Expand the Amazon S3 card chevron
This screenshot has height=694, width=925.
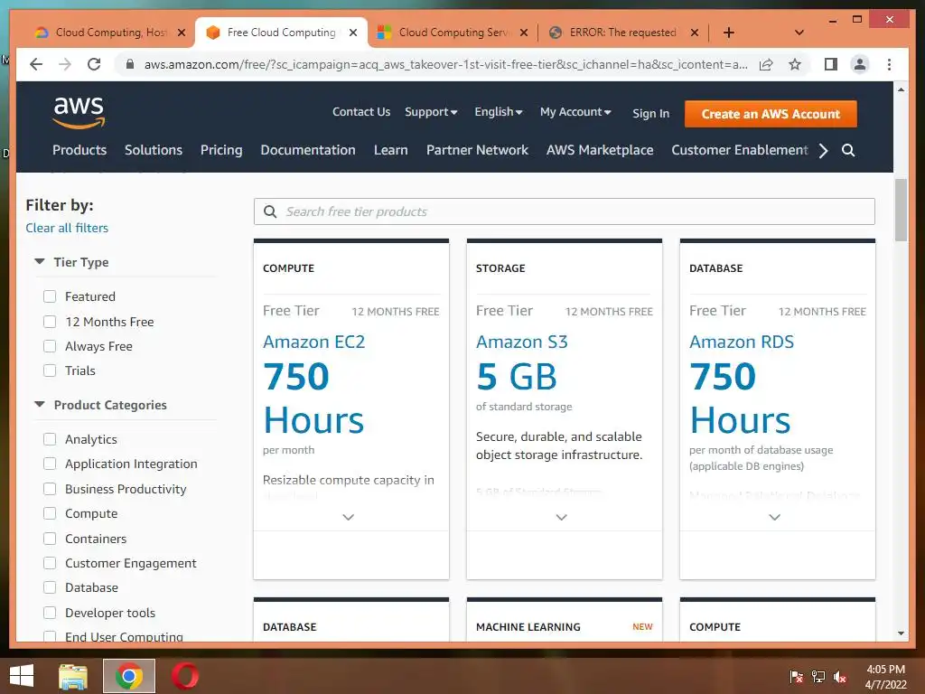pos(562,517)
